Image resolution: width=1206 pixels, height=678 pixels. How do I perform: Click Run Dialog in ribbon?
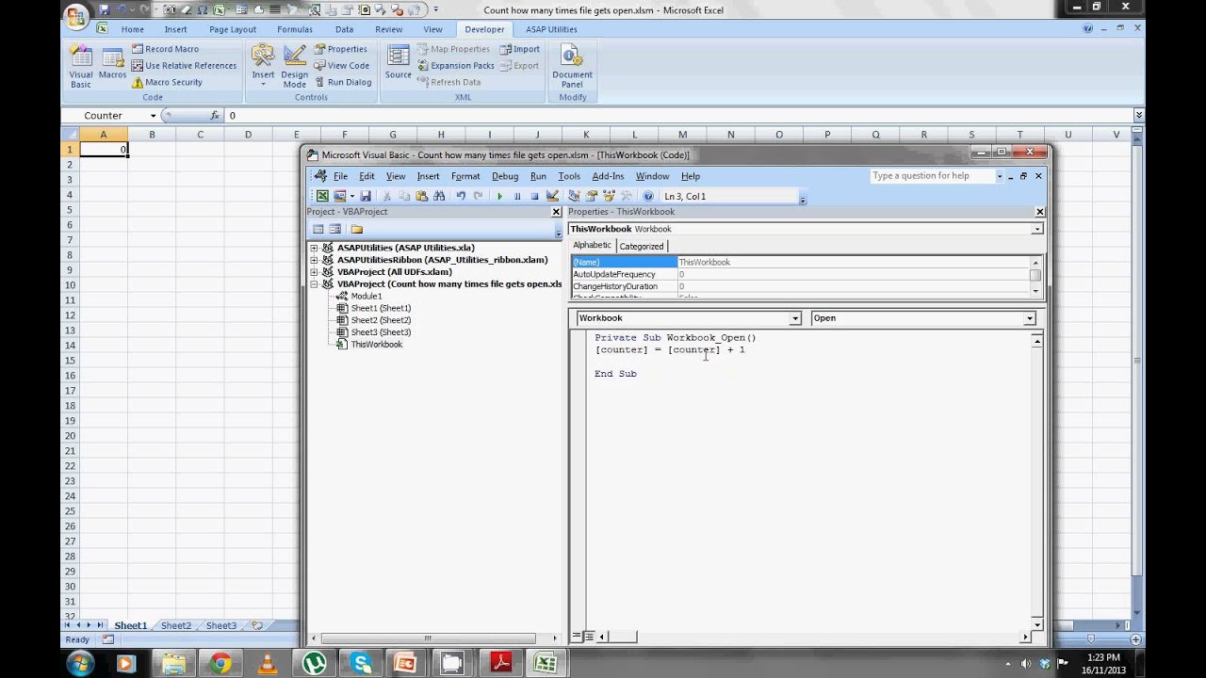342,82
